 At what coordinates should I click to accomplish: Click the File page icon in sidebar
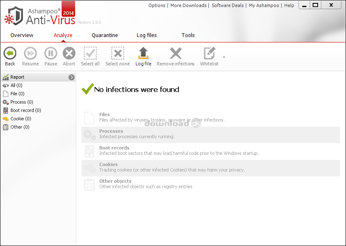(x=6, y=94)
